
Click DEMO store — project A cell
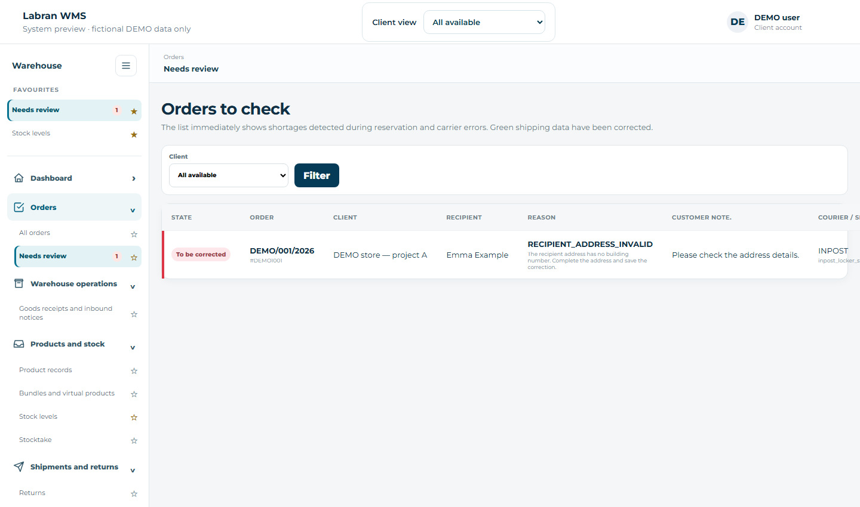tap(380, 255)
